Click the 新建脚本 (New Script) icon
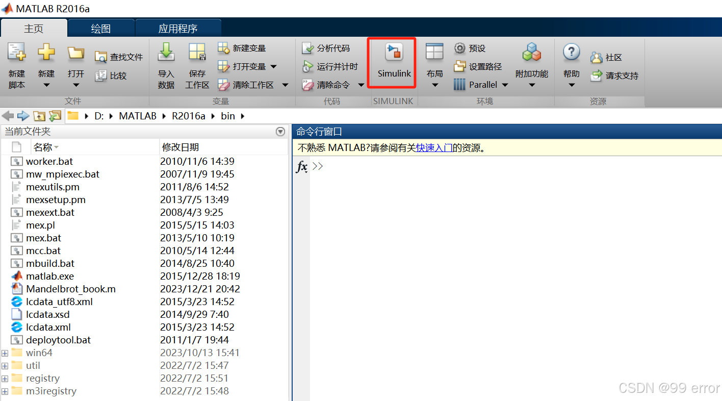 [x=17, y=62]
